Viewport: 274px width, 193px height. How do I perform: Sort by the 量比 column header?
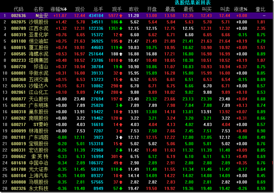(x=260, y=9)
